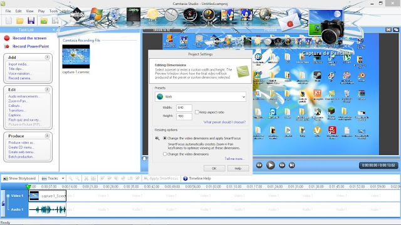Viewport: 401px width, 225px height.
Task: Open the Tell me more link
Action: pos(234,159)
